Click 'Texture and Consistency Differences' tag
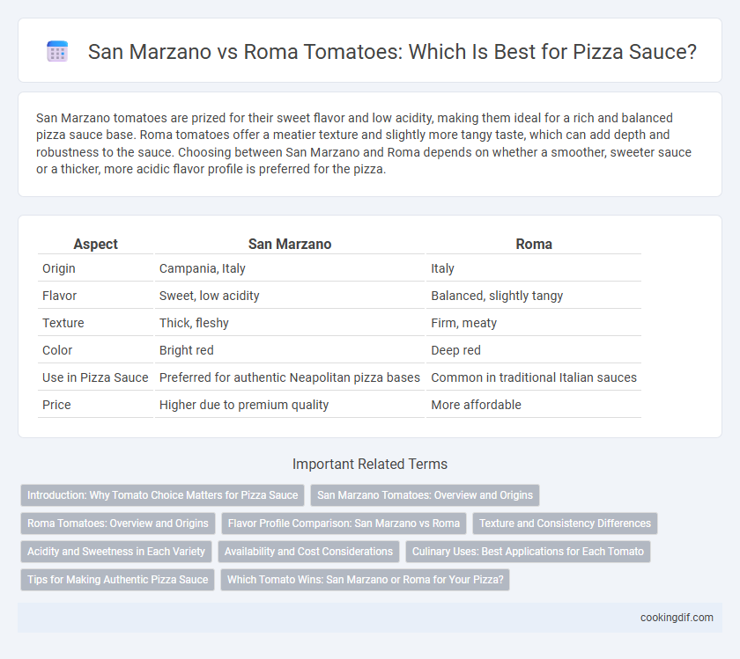 (565, 524)
